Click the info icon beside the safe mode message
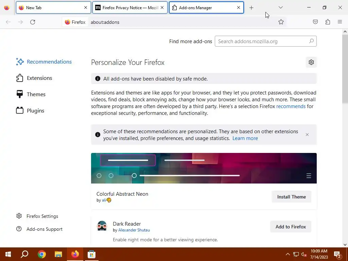 click(x=98, y=79)
